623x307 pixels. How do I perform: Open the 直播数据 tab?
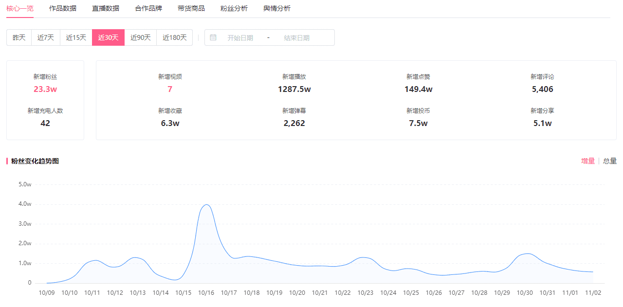[x=106, y=8]
